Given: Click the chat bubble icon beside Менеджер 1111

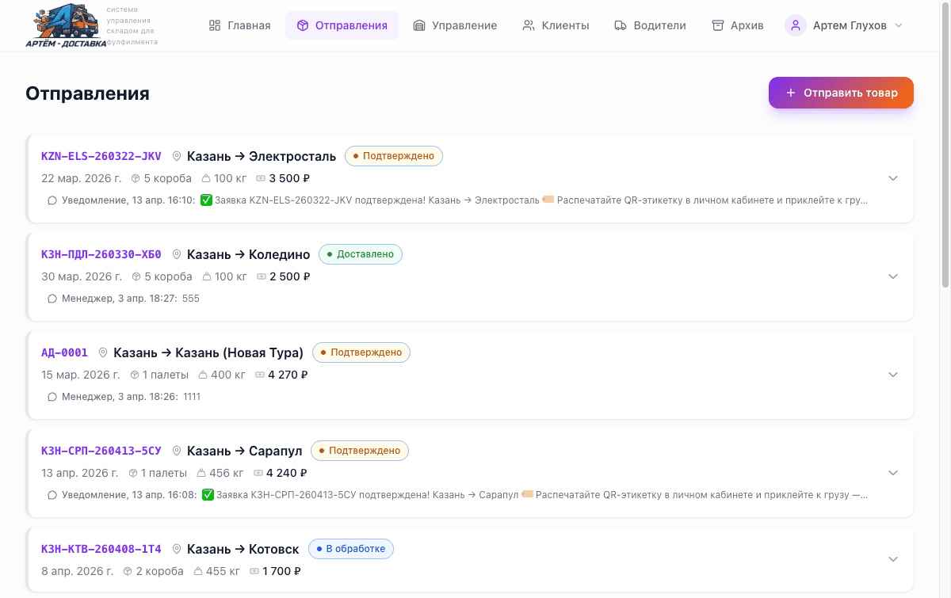Looking at the screenshot, I should coord(52,397).
